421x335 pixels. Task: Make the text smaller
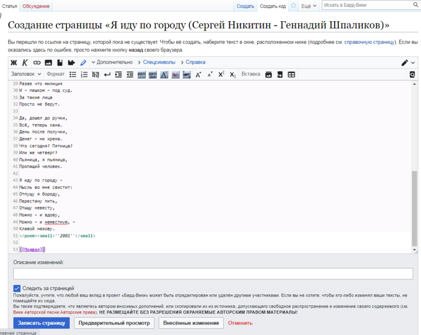210,75
